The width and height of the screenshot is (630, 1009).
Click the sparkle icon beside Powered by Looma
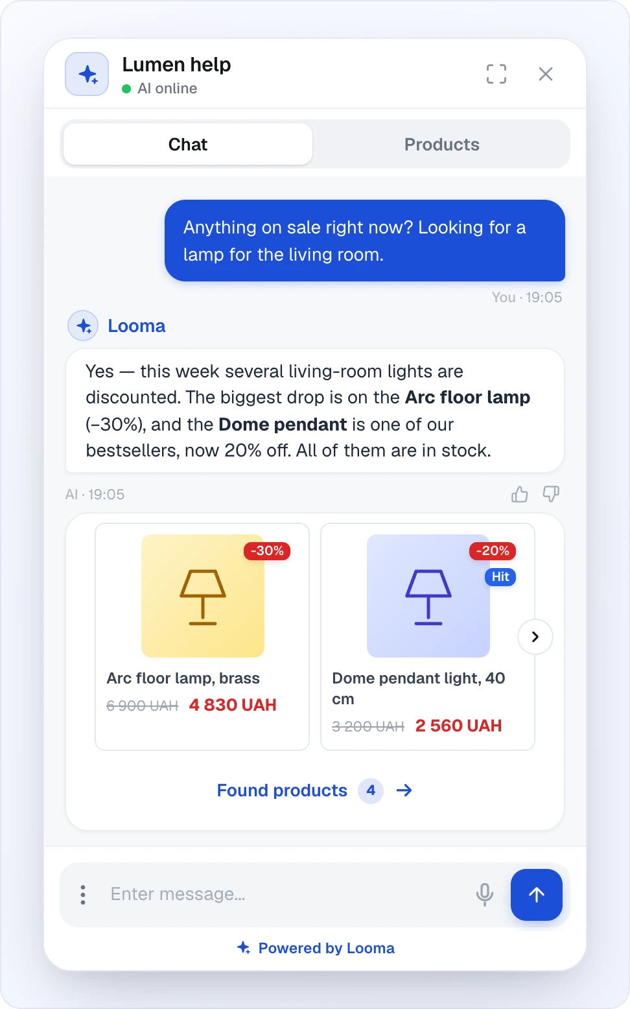pos(244,948)
